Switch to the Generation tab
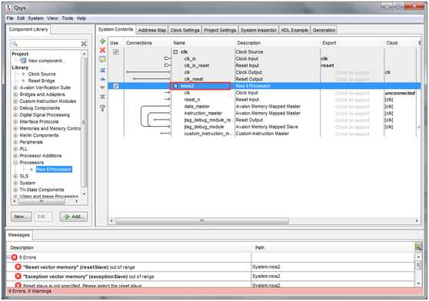429x301 pixels. point(324,30)
